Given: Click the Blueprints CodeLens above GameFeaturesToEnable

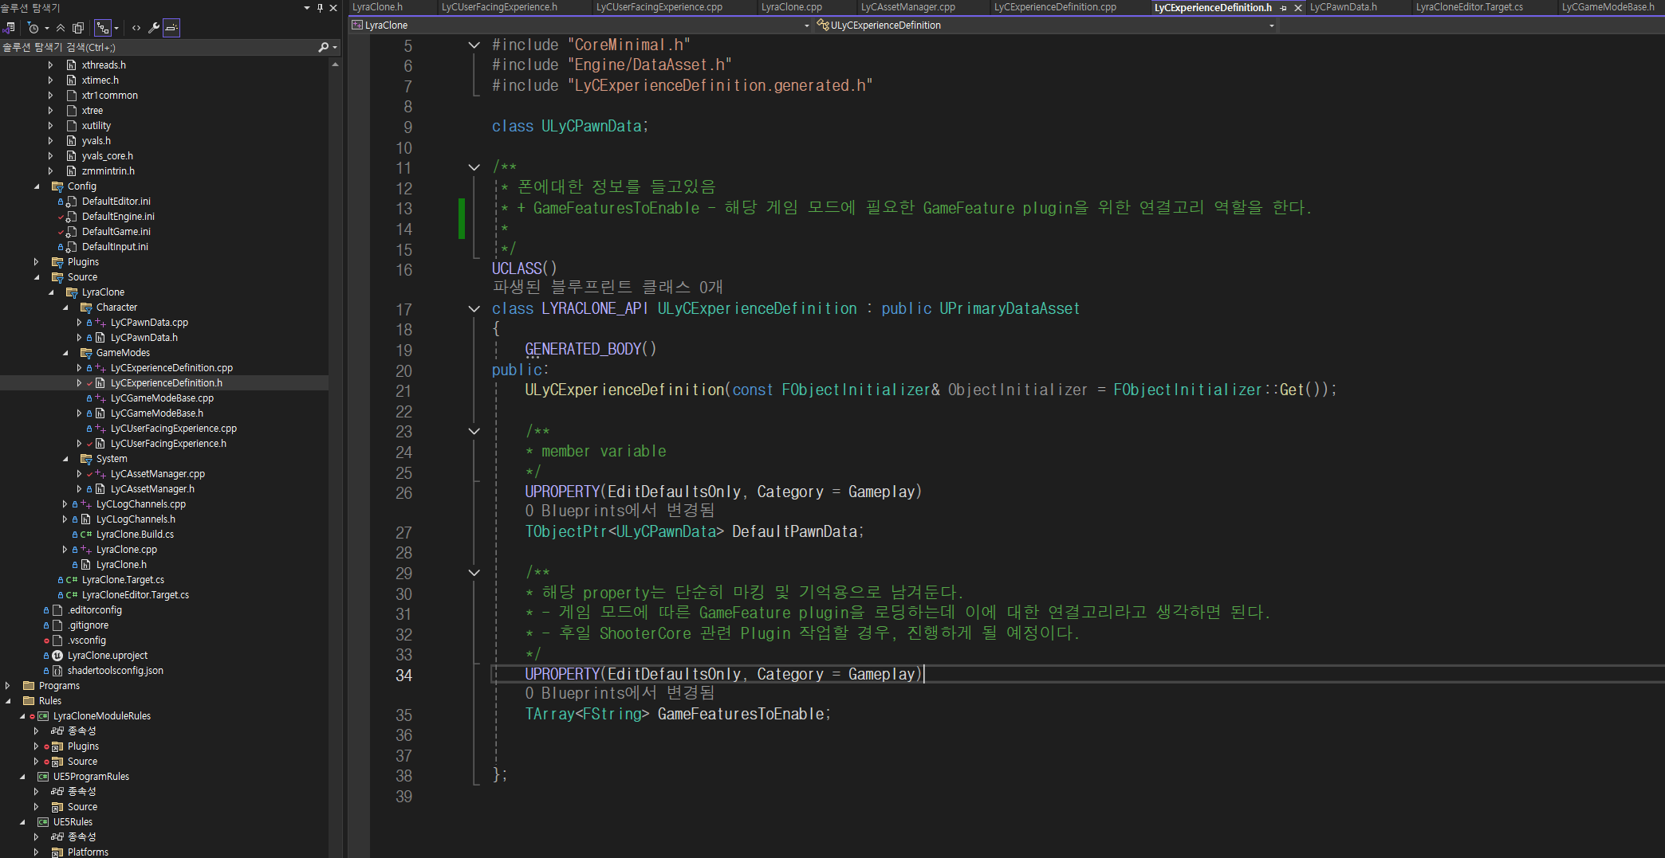Looking at the screenshot, I should [620, 693].
